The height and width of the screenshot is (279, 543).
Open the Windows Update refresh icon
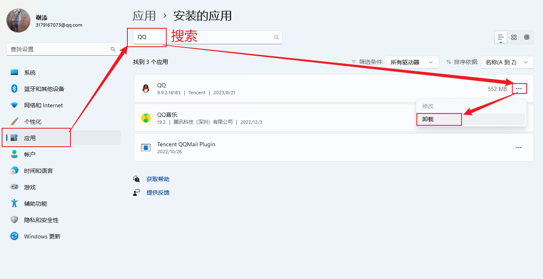click(14, 236)
